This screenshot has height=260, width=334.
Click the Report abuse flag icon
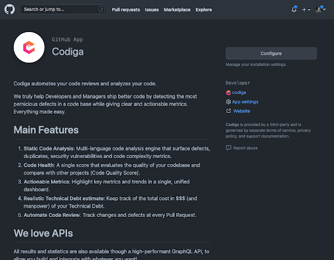coord(228,148)
